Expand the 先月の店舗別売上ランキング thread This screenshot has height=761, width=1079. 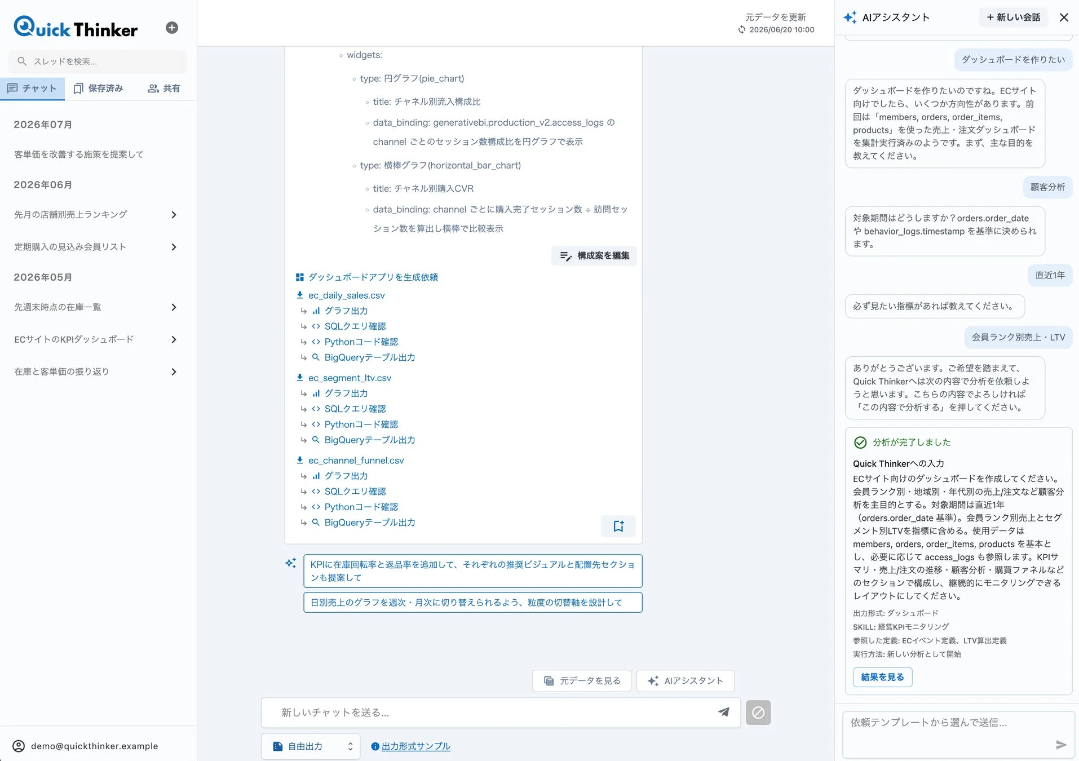coord(174,215)
